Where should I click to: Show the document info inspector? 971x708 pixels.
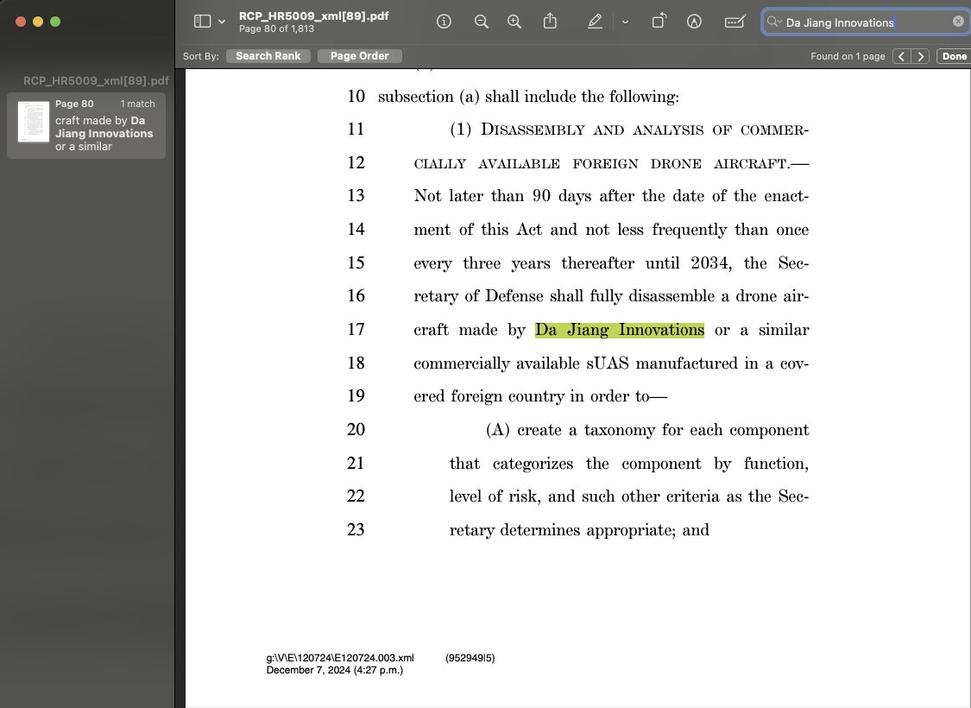(x=444, y=22)
